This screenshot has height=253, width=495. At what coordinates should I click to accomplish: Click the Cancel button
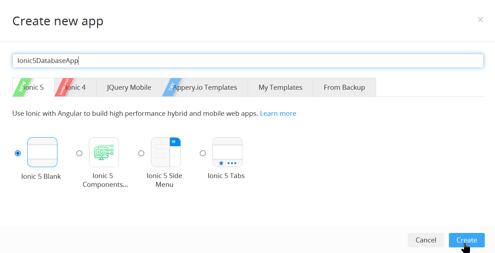(426, 240)
